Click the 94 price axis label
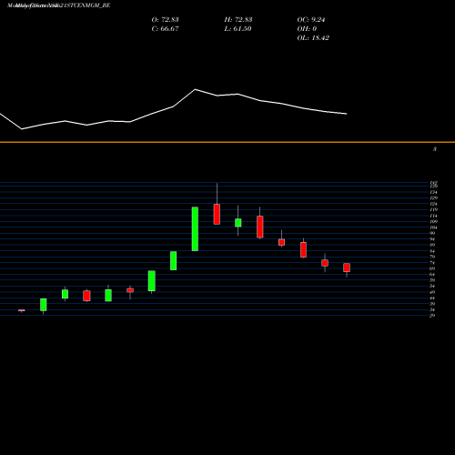Viewport: 455px width, 455px height. (x=432, y=239)
